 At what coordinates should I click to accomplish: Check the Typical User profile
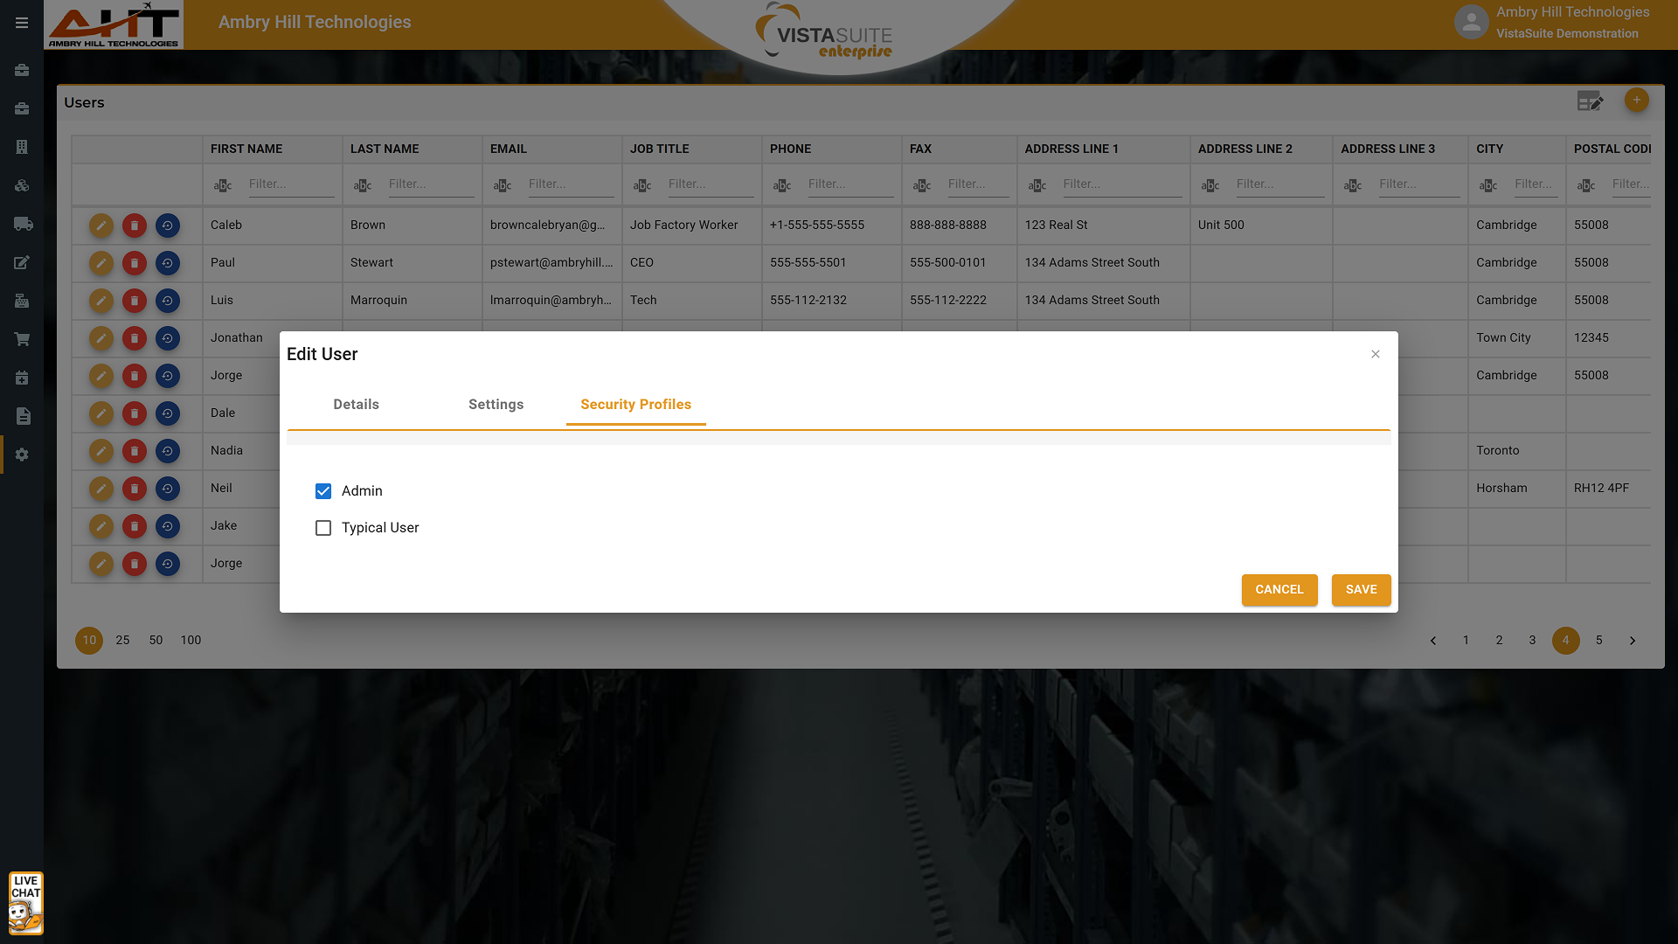tap(323, 528)
